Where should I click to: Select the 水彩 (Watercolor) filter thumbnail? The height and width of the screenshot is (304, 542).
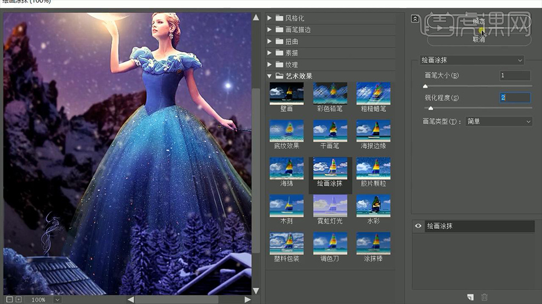[373, 206]
